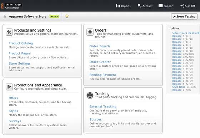Click the Tracking globe icon
Screen dimensions: 200x138
pyautogui.click(x=90, y=95)
